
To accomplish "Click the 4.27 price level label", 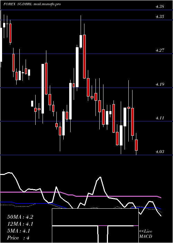I will click(160, 50).
